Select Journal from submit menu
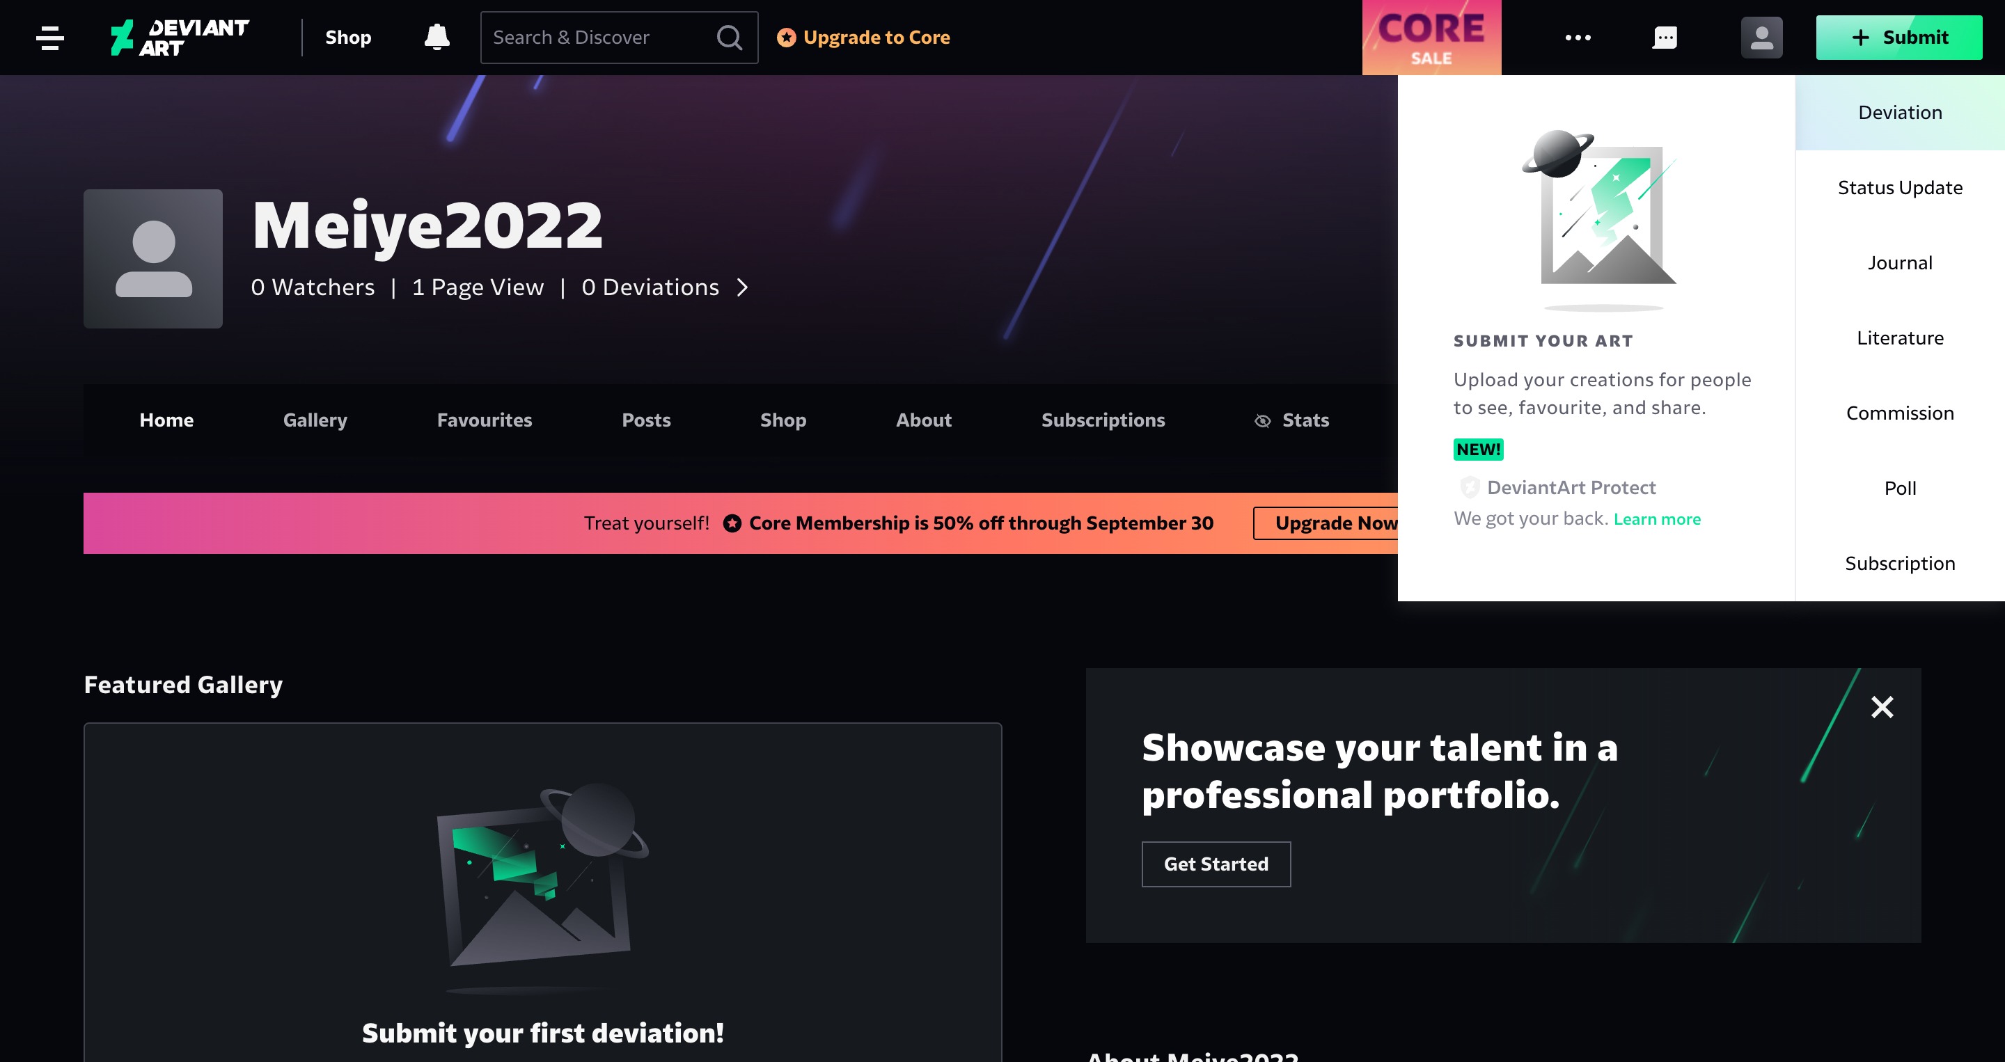 [x=1900, y=263]
